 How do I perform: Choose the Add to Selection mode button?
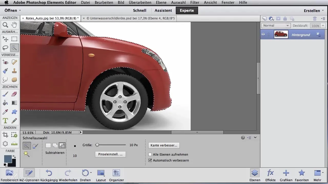pos(55,145)
